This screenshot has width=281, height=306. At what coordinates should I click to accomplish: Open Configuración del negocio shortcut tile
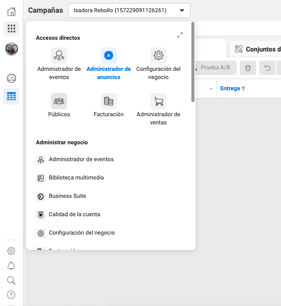(158, 64)
